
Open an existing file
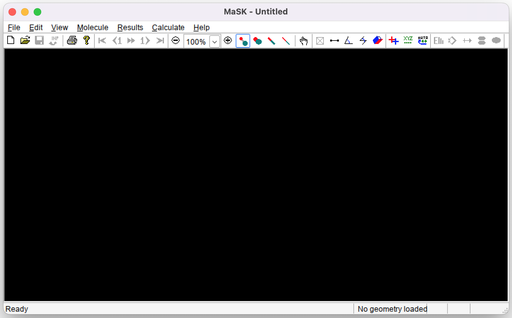click(x=25, y=41)
